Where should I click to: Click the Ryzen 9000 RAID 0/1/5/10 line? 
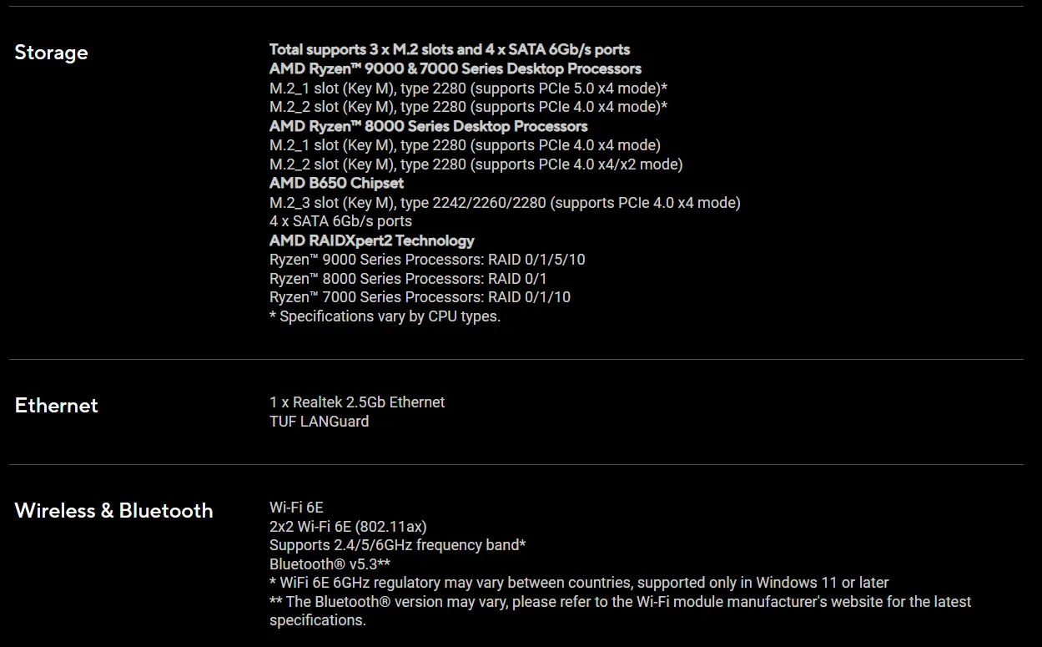pos(427,260)
